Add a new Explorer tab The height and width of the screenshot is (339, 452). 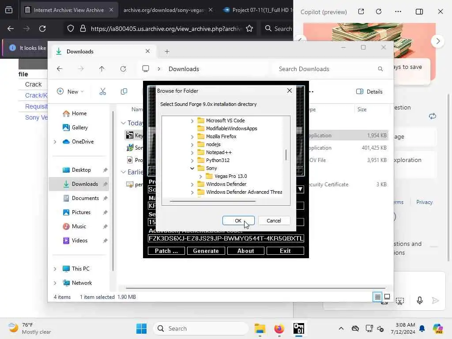click(x=167, y=52)
